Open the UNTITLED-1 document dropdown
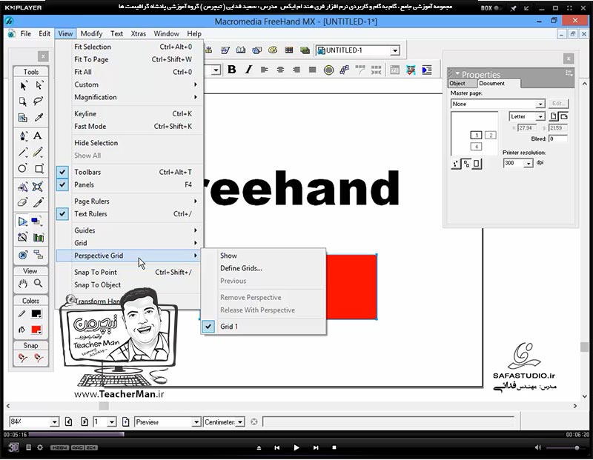 (395, 50)
